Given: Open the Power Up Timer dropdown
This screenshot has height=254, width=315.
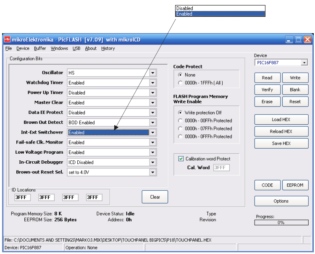Looking at the screenshot, I should click(x=153, y=92).
